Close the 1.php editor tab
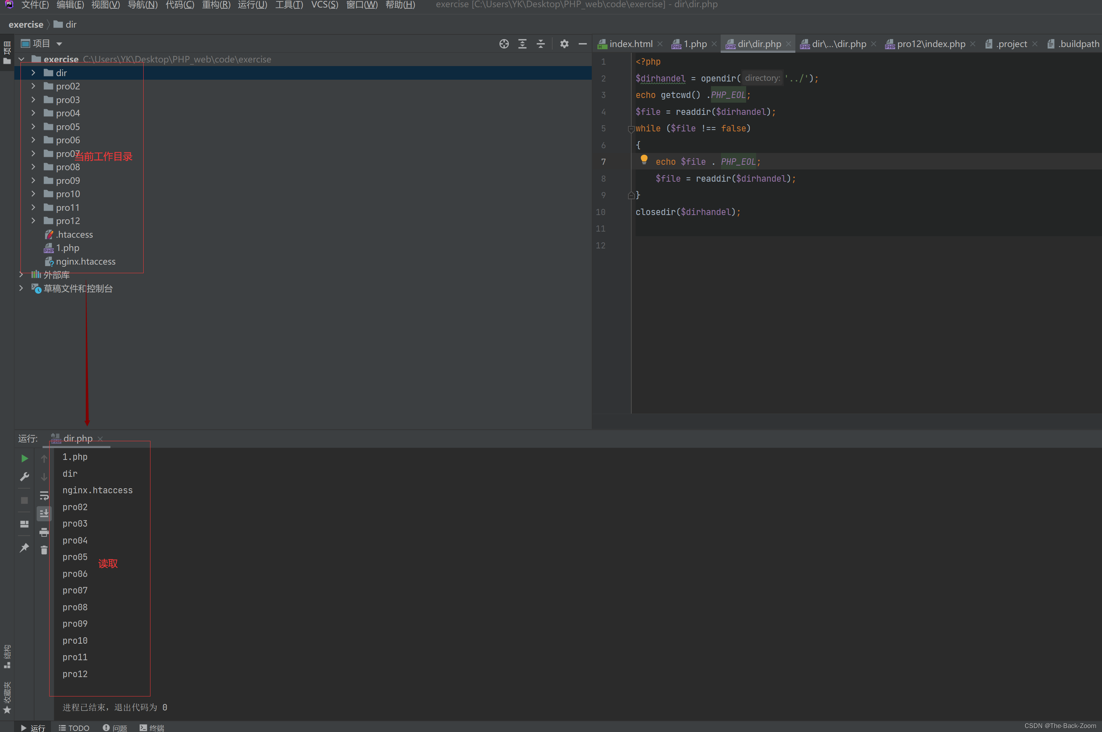Viewport: 1102px width, 732px height. point(714,44)
